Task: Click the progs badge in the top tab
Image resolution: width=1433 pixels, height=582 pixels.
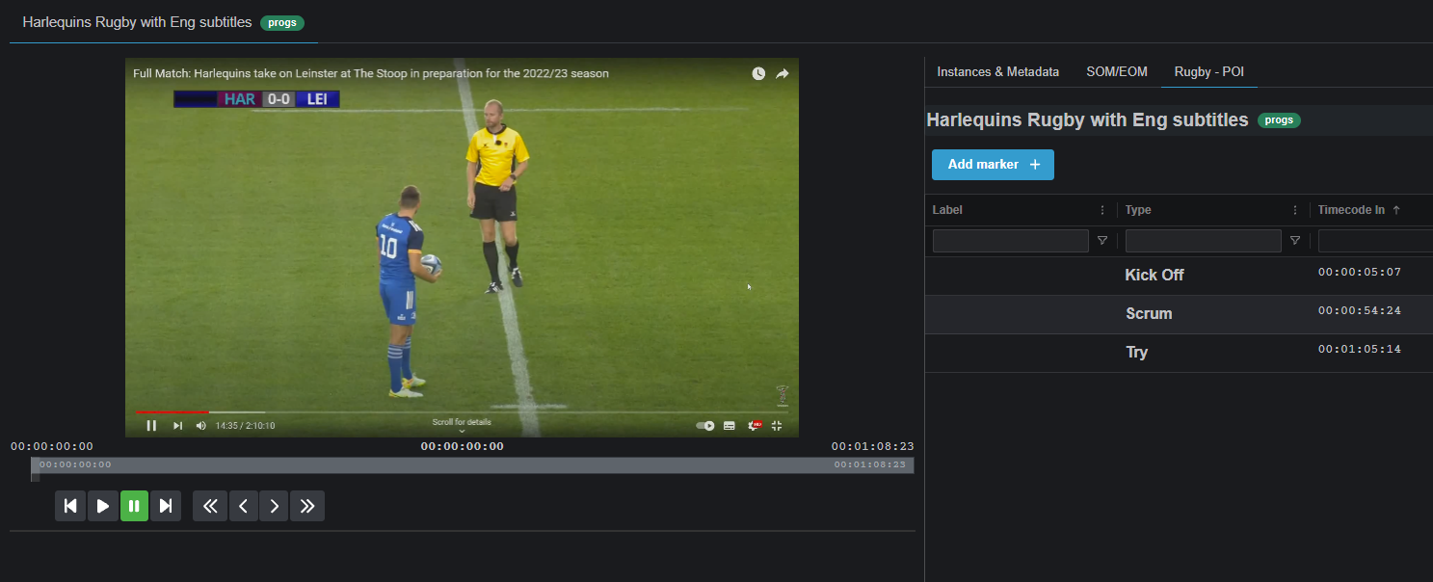Action: click(x=282, y=22)
